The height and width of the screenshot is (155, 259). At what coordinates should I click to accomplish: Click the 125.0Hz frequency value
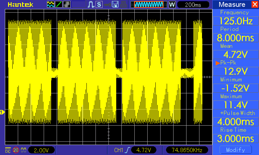pos(236,21)
